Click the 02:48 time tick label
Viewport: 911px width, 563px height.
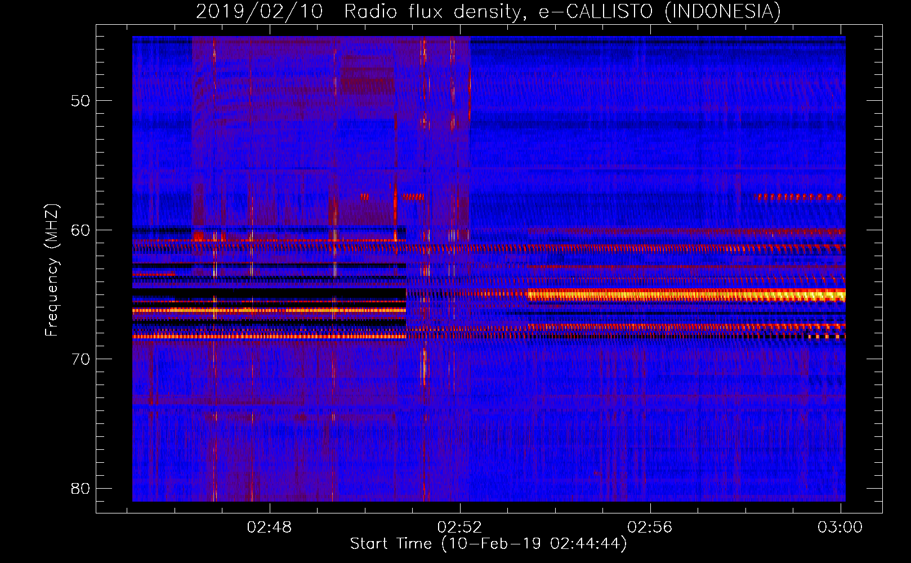coord(270,527)
